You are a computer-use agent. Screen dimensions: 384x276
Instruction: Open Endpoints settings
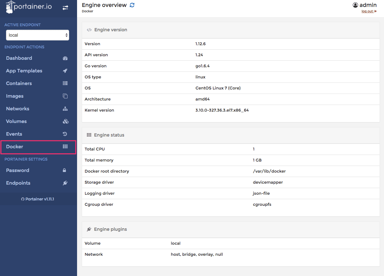(x=39, y=183)
